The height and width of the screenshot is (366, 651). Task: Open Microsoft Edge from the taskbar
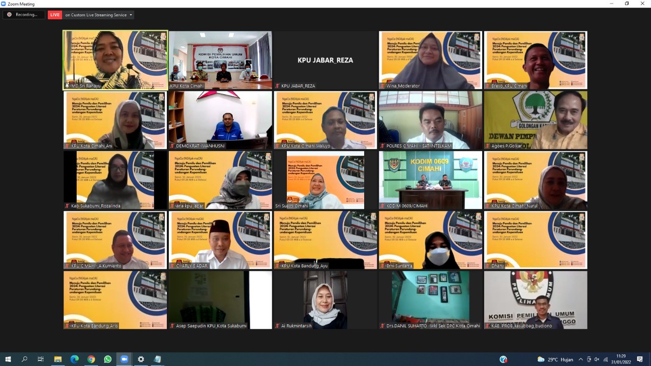[x=74, y=359]
